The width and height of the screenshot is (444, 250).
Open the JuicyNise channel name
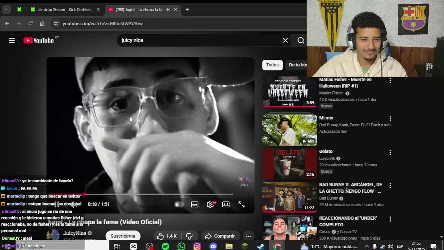(x=74, y=233)
